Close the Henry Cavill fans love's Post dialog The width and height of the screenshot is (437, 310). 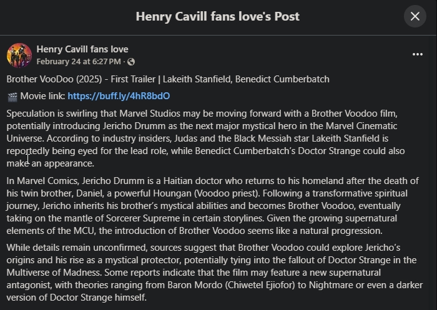pyautogui.click(x=415, y=16)
